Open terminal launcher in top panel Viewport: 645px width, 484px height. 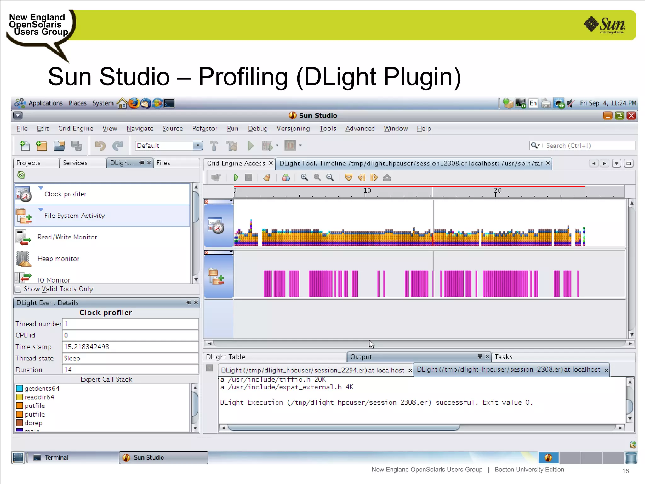coord(169,103)
